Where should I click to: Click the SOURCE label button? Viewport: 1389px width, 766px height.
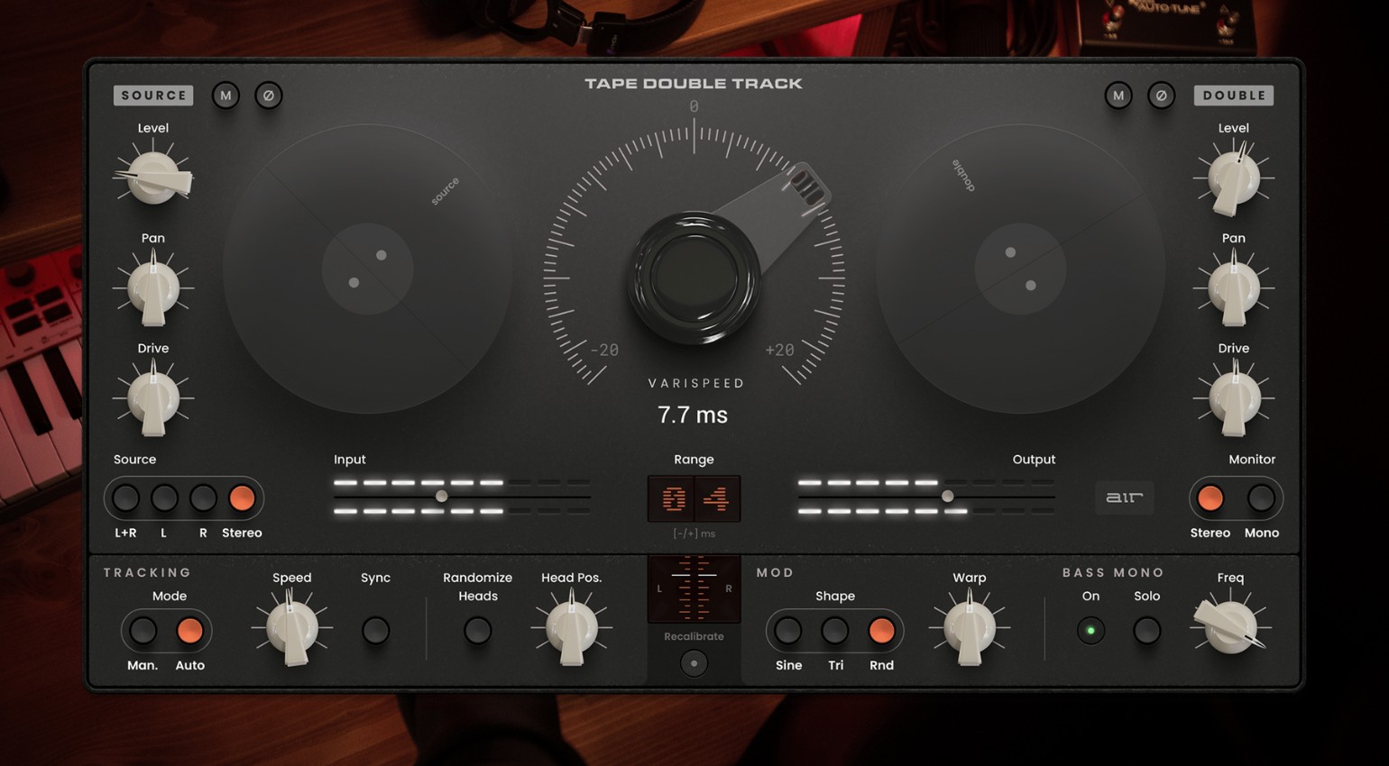pyautogui.click(x=153, y=96)
